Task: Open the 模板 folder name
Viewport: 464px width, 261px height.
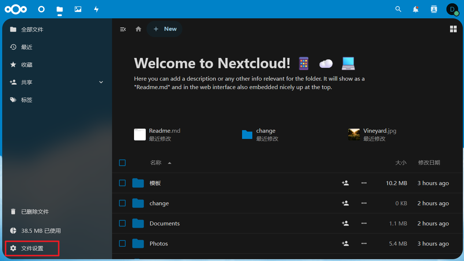Action: point(155,183)
